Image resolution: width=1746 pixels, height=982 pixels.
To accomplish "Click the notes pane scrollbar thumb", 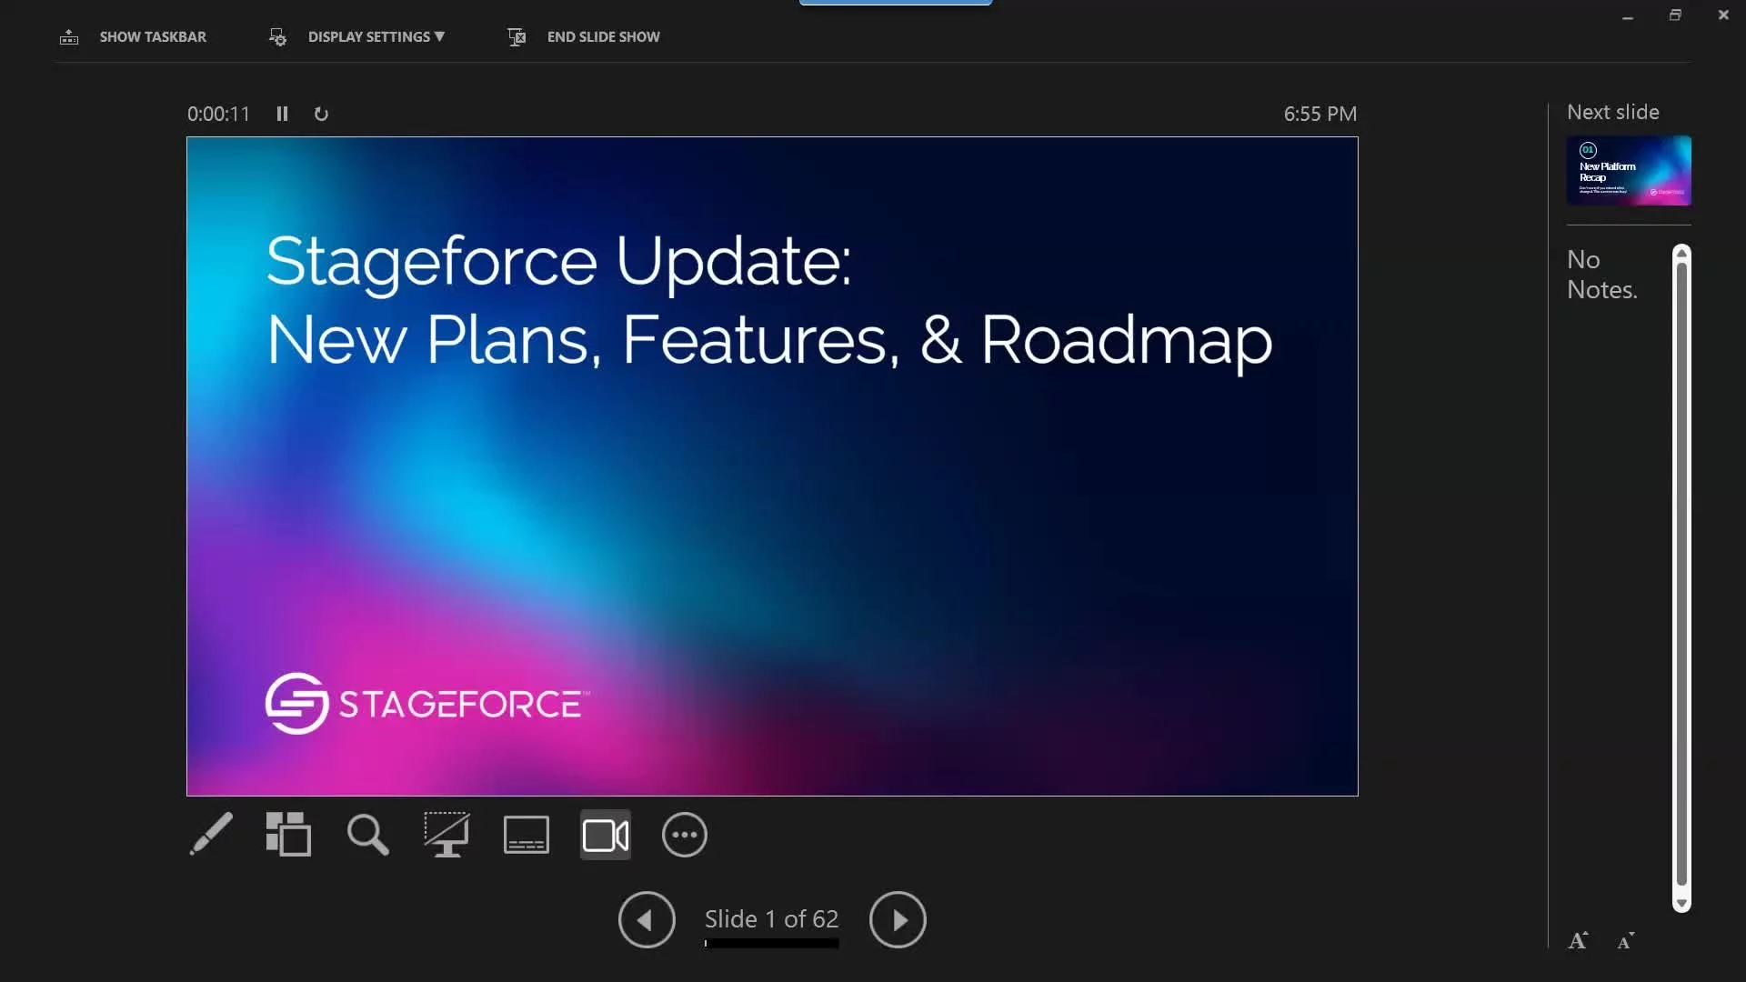I will tap(1681, 573).
